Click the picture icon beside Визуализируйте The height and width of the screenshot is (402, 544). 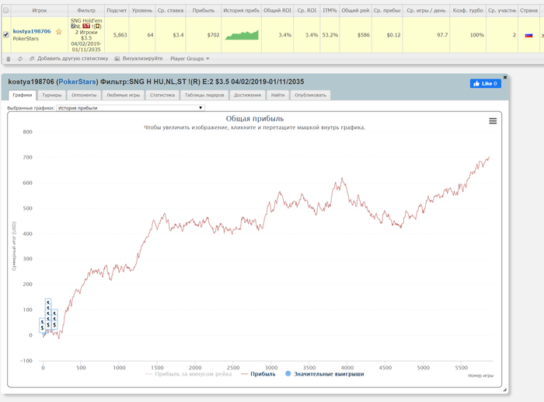click(x=117, y=58)
